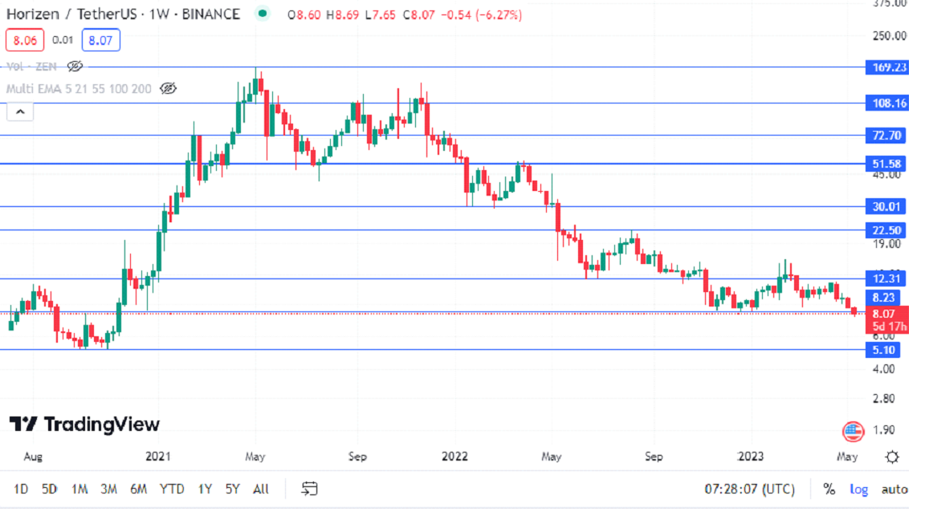The image size is (925, 520).
Task: Click the 2022 time axis label
Action: pos(454,457)
